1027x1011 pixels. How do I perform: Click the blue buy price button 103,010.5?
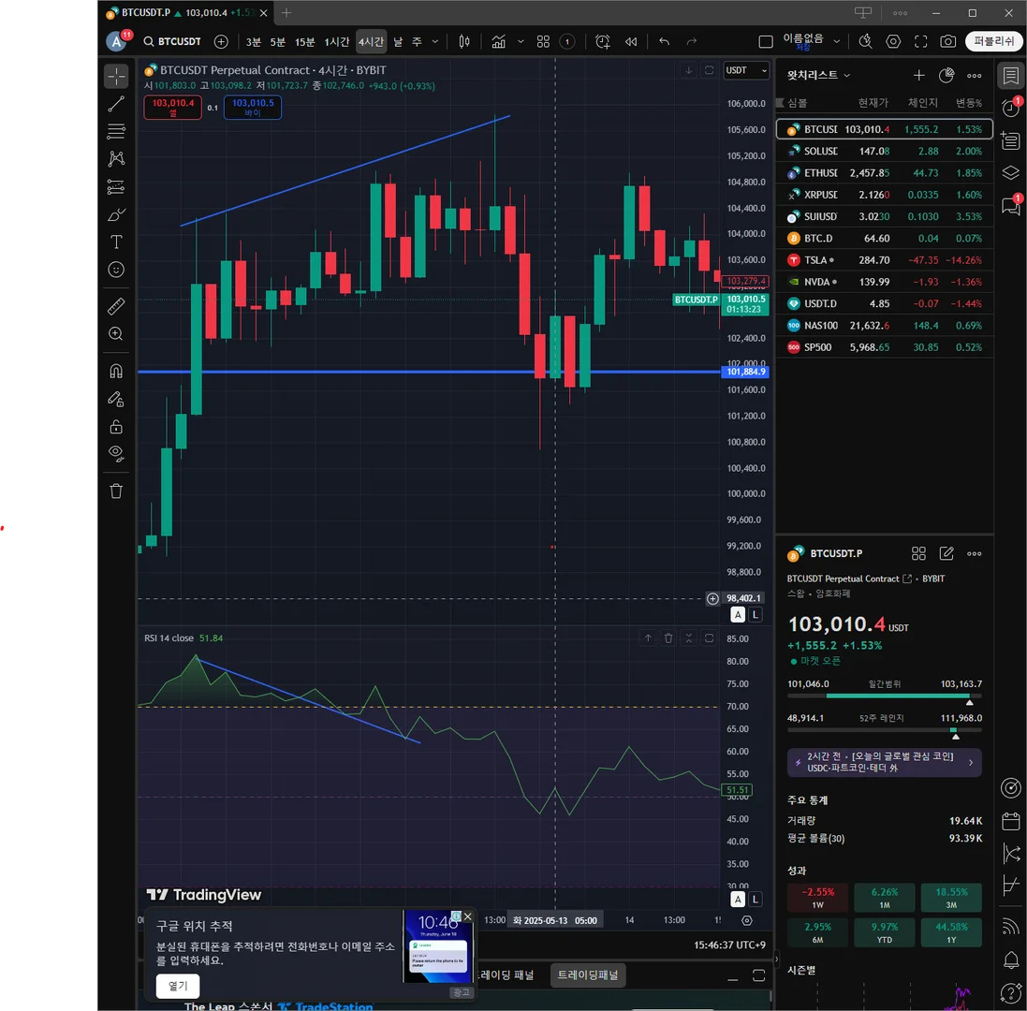253,108
